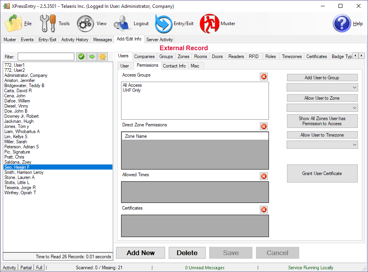
Task: Select Miller, Sarah in the user list
Action: click(x=16, y=142)
